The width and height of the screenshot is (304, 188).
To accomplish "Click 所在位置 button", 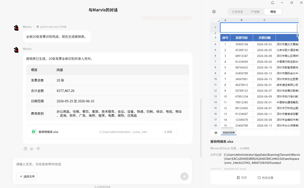I will click(265, 178).
